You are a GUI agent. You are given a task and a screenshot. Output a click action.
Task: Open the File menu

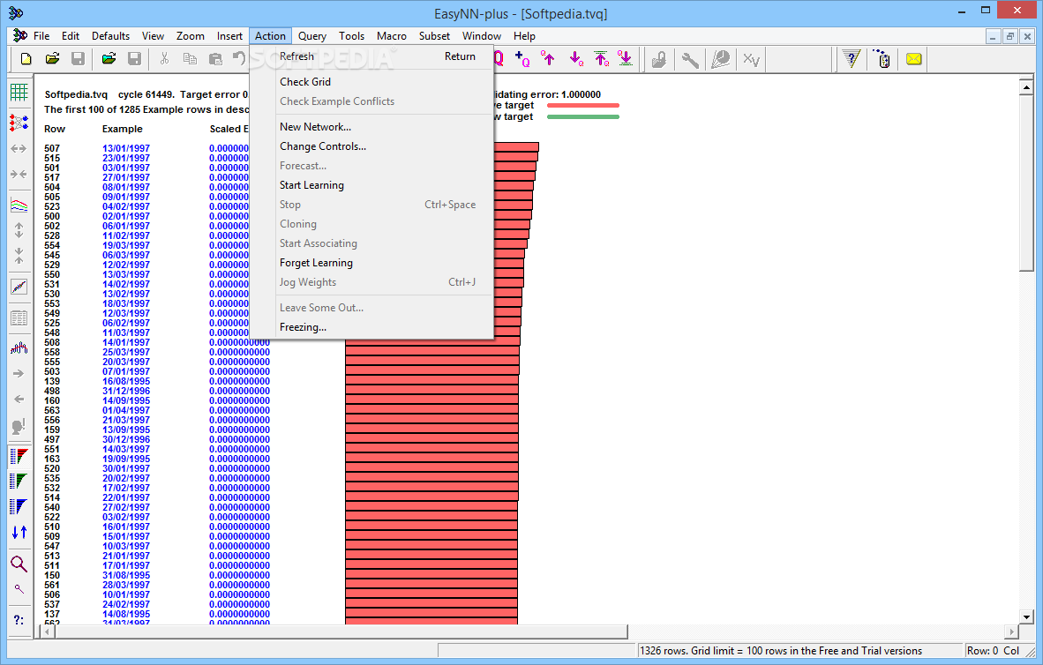pos(41,36)
